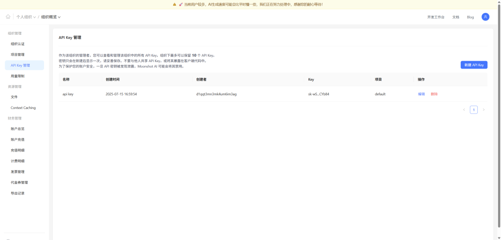This screenshot has width=501, height=240.
Task: Click 编辑 for api key row
Action: (421, 94)
